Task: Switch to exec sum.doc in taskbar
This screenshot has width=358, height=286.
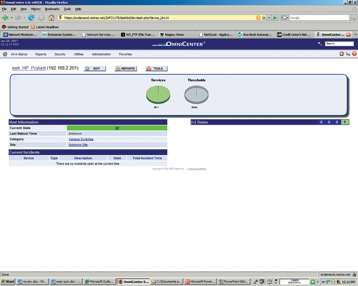Action: point(66,282)
